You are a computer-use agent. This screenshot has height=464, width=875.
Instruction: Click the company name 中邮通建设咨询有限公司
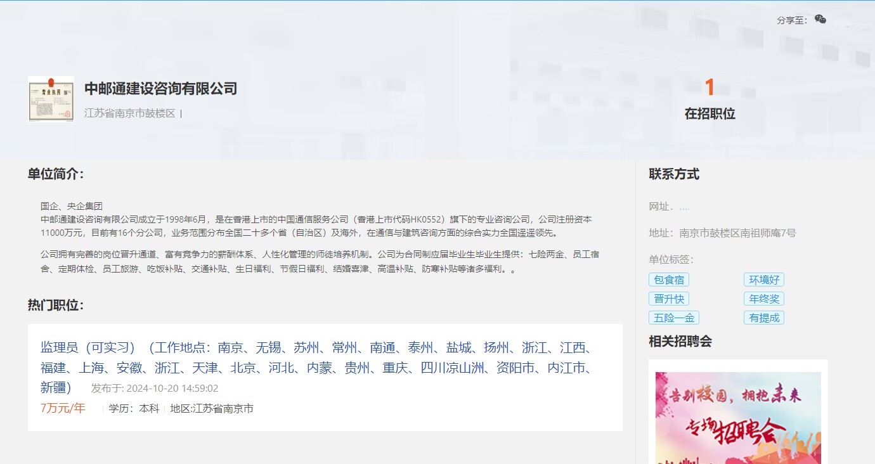tap(160, 89)
